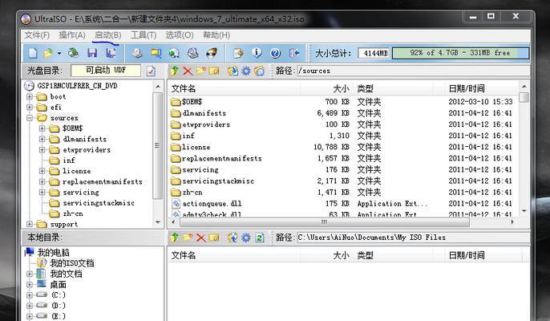Viewport: 550px width, 321px height.
Task: Click the Rename icon in disc pane toolbar
Action: point(214,71)
